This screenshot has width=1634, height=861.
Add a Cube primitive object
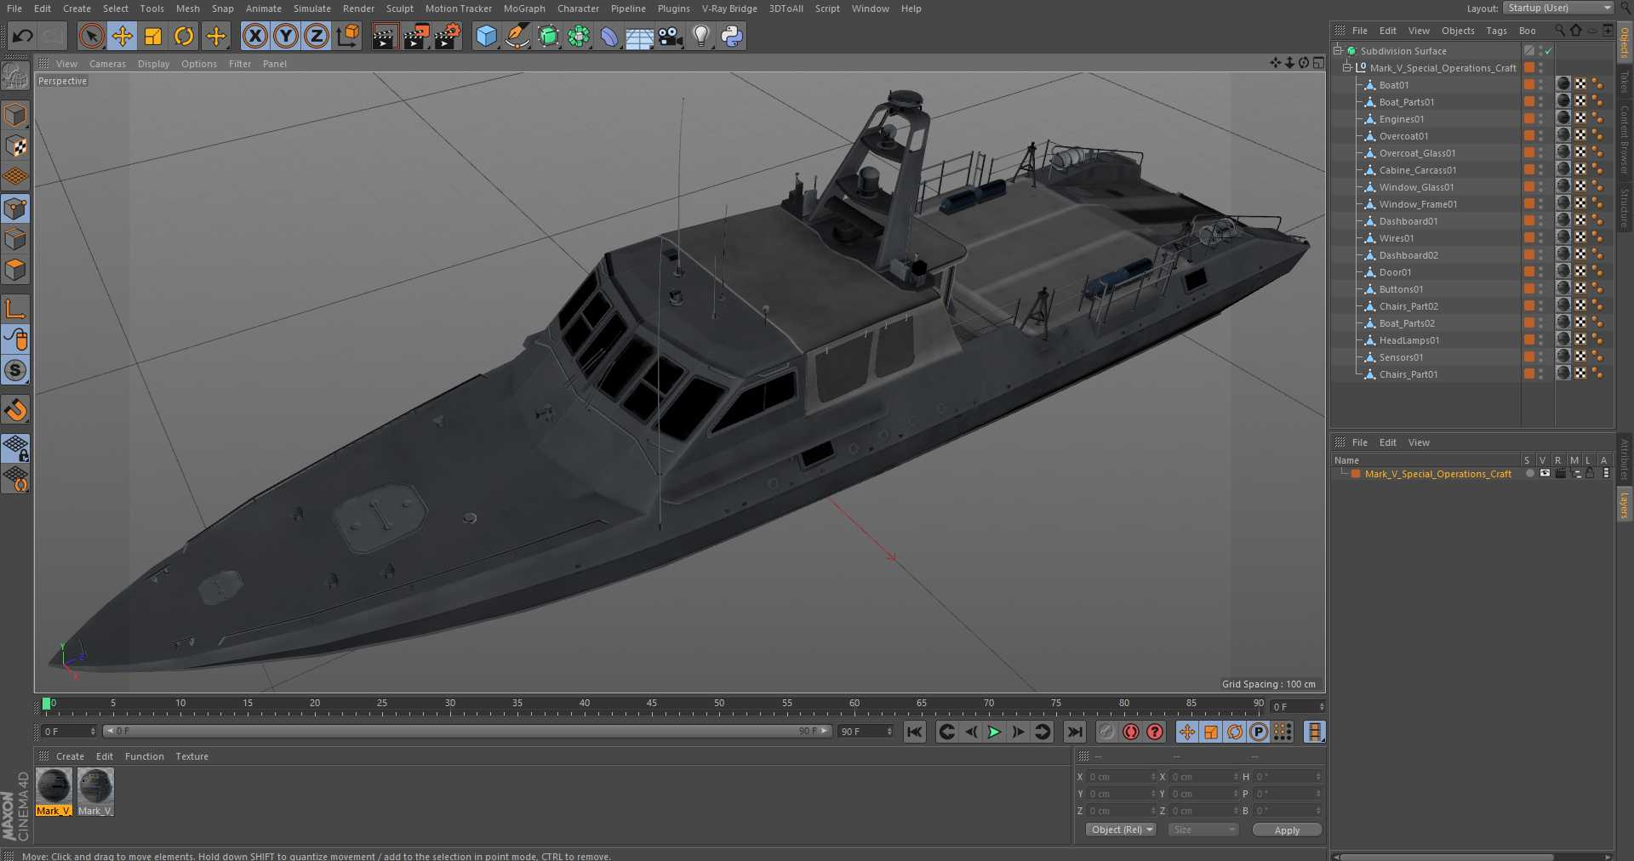[486, 36]
